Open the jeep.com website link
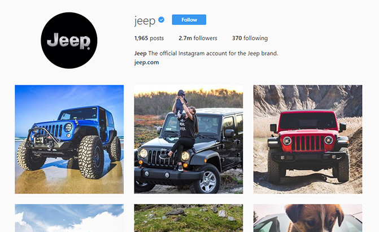 coord(146,62)
